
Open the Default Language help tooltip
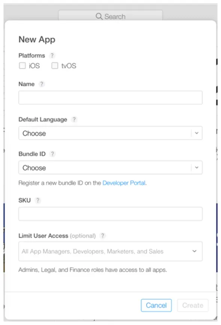pos(74,119)
